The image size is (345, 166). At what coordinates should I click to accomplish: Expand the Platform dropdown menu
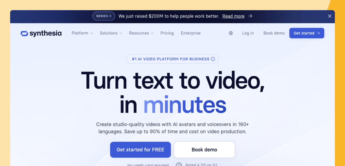[82, 33]
